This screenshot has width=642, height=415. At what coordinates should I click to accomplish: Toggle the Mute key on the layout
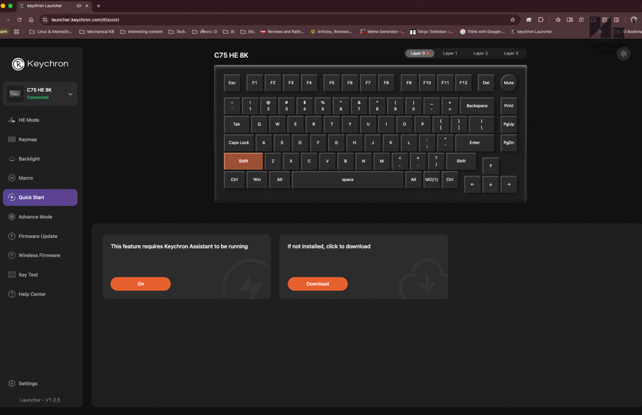tap(508, 82)
